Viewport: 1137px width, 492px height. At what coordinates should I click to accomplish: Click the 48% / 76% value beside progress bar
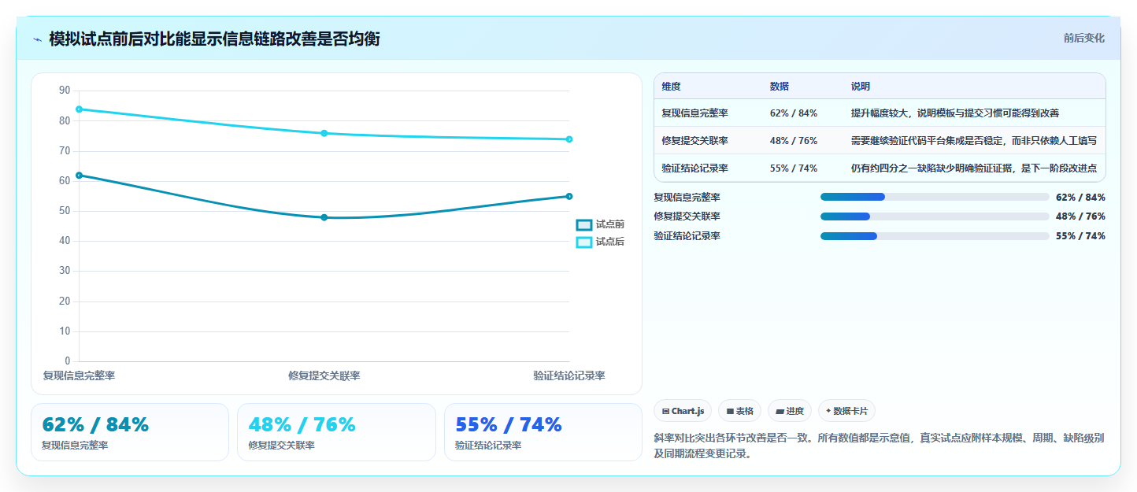point(1080,216)
